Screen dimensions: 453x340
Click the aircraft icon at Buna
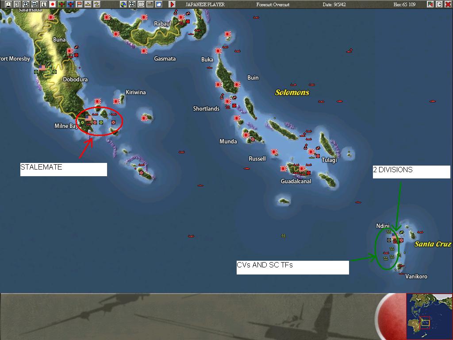[76, 47]
